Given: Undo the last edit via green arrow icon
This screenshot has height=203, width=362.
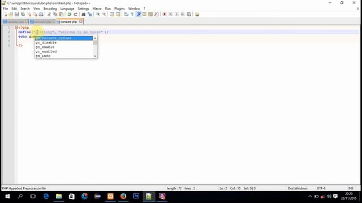Looking at the screenshot, I should (x=69, y=14).
